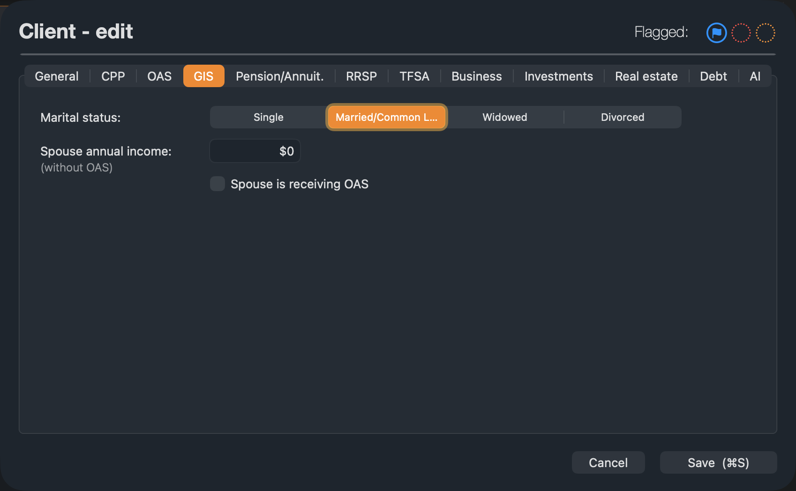Viewport: 796px width, 491px height.
Task: Select Widowed marital status
Action: click(505, 117)
